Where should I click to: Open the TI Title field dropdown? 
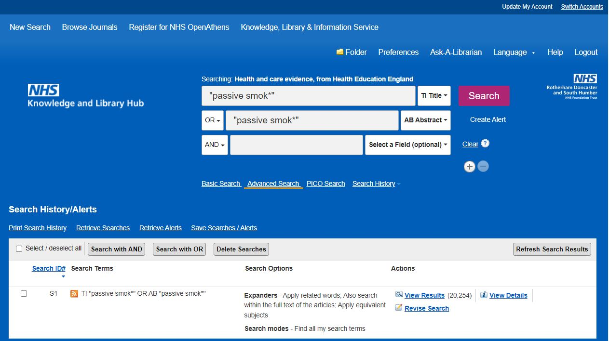(x=434, y=96)
